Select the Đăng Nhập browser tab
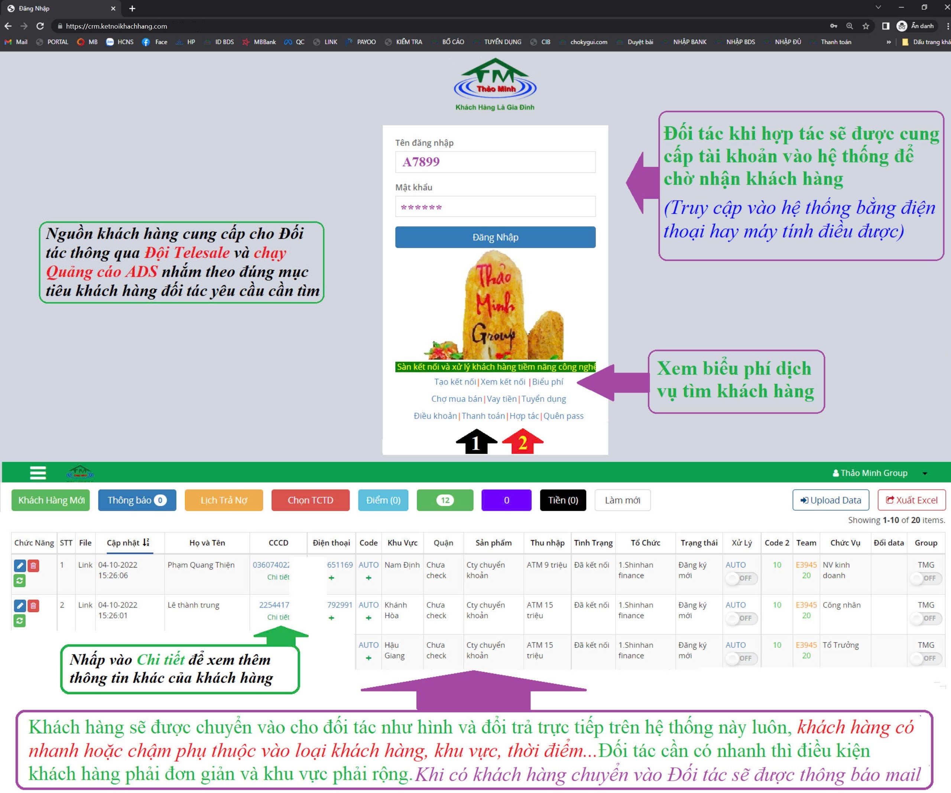The width and height of the screenshot is (951, 793). [61, 8]
